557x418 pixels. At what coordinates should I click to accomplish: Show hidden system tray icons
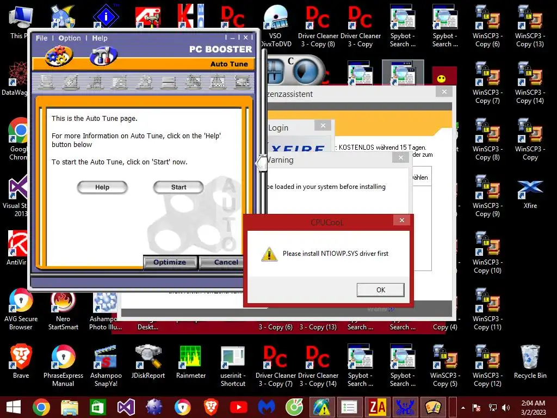click(x=463, y=408)
